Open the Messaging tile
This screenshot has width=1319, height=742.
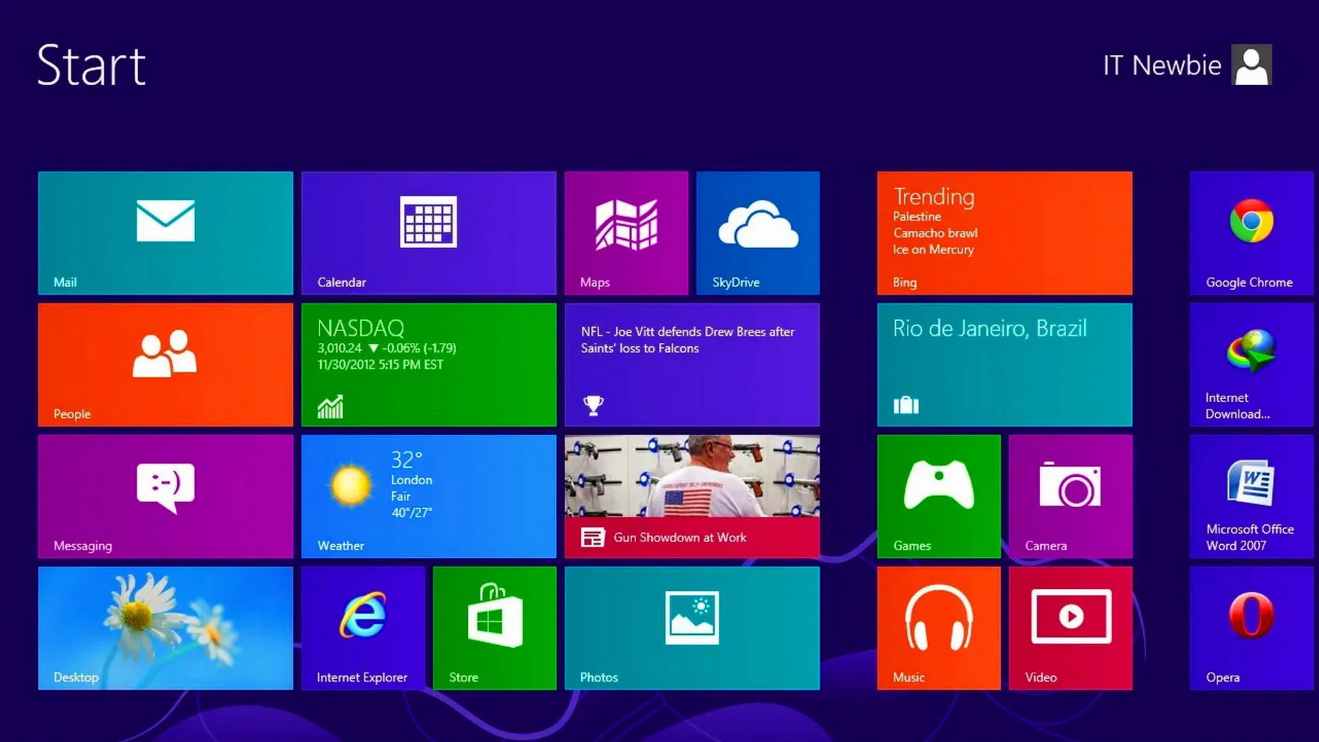[x=166, y=497]
